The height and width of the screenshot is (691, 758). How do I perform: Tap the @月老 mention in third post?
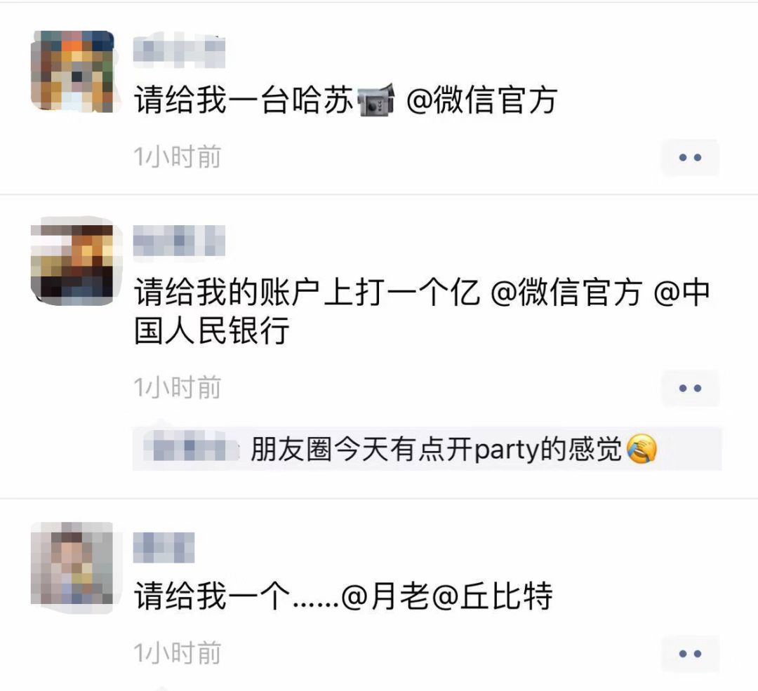385,596
